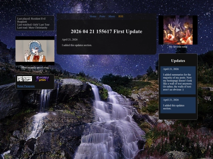Image resolution: width=213 pixels, height=159 pixels.
Task: Select the First Update post heading
Action: (x=106, y=31)
